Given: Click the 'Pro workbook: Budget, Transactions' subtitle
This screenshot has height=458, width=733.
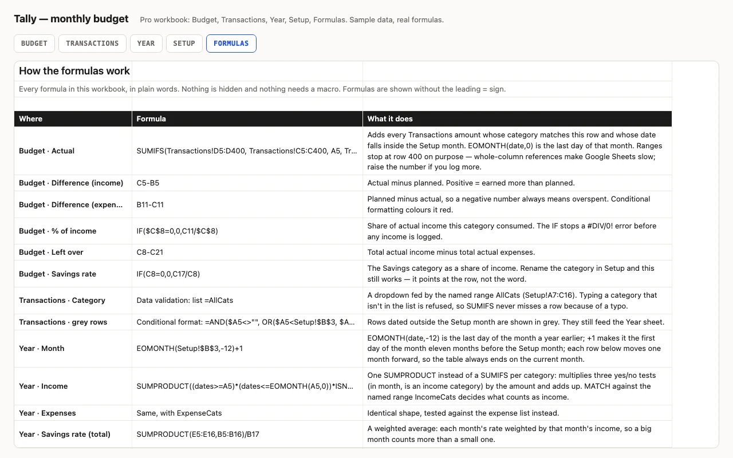Looking at the screenshot, I should pyautogui.click(x=292, y=20).
